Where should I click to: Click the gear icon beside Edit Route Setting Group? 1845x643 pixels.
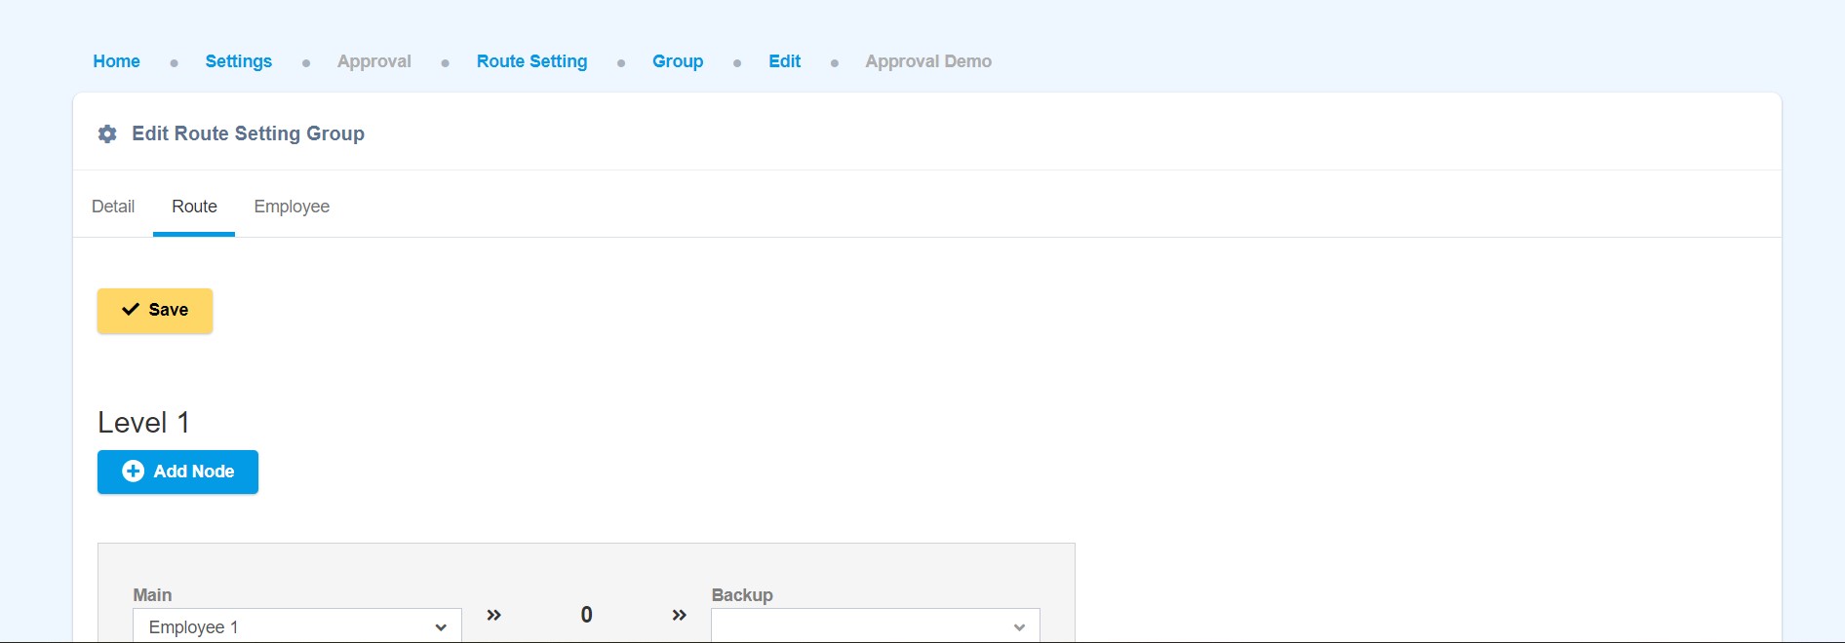click(x=107, y=134)
